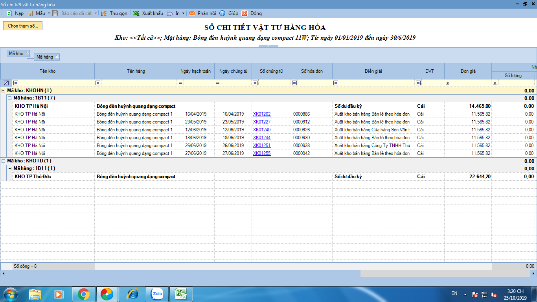Click the horizontal scrollbar left arrow

3,273
